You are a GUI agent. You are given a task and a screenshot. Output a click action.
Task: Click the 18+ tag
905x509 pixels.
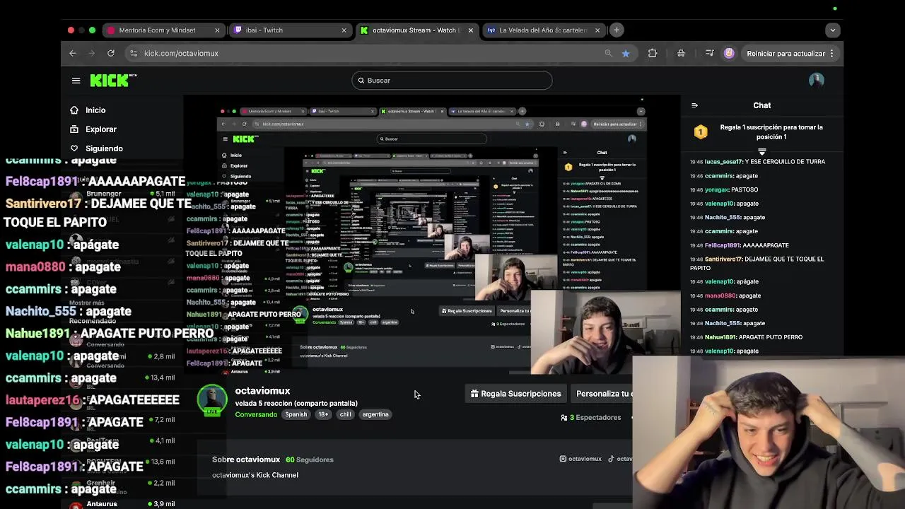323,415
